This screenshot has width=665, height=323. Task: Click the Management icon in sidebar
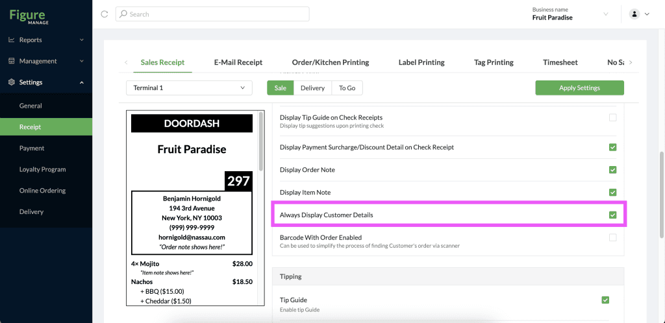coord(12,61)
